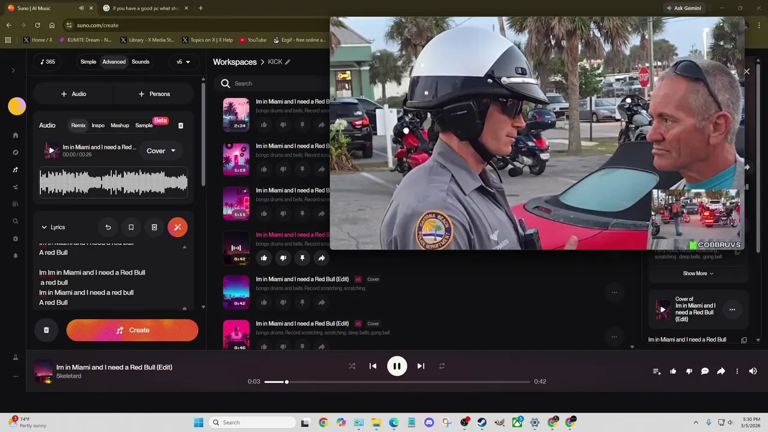Share the currently playing 0:42 song row
This screenshot has height=432, width=768.
(x=322, y=258)
